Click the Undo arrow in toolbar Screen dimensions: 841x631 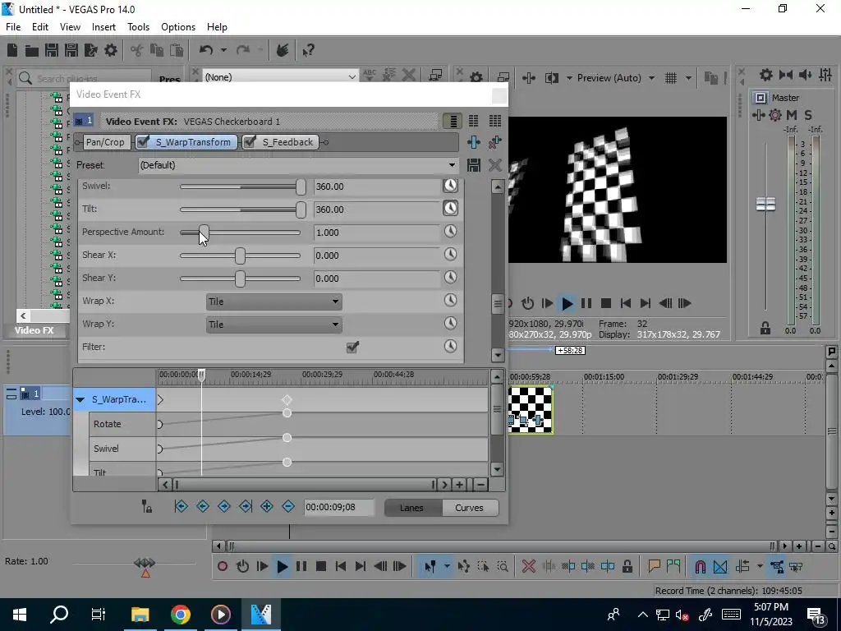(206, 50)
